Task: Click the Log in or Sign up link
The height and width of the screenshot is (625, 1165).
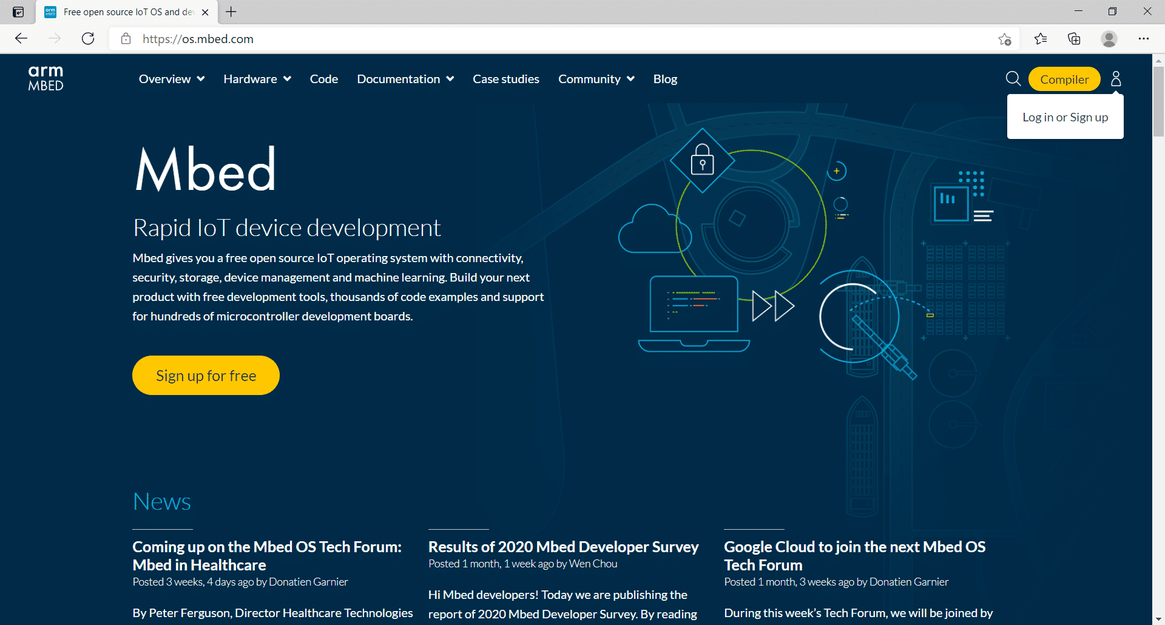Action: pyautogui.click(x=1065, y=117)
